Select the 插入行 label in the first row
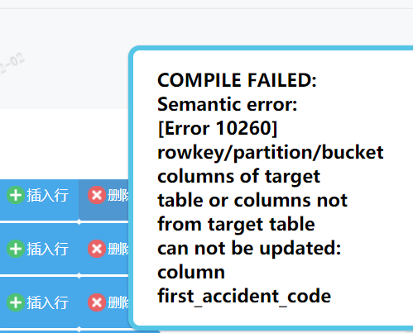The height and width of the screenshot is (333, 413). pyautogui.click(x=47, y=195)
